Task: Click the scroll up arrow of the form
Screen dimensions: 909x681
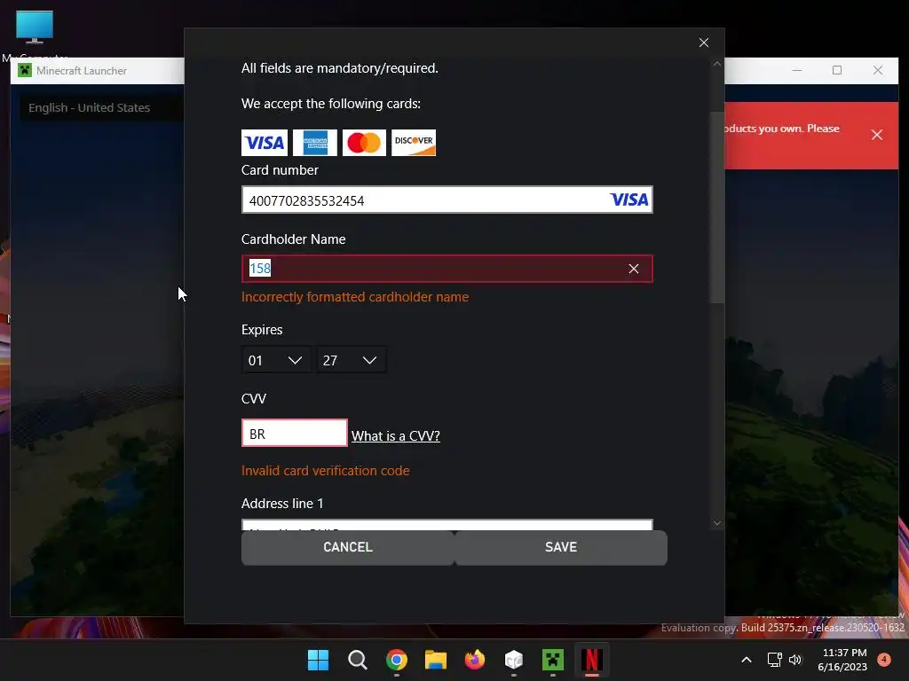Action: click(x=717, y=64)
